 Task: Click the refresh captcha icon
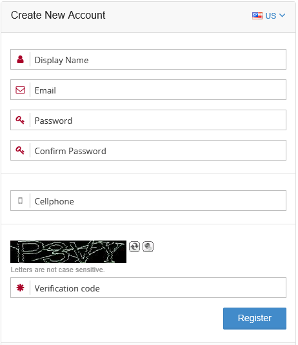click(x=134, y=246)
